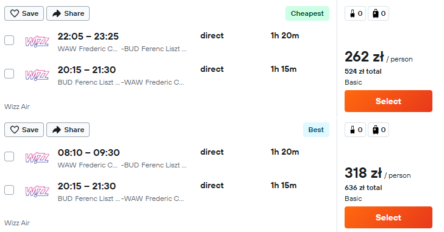The height and width of the screenshot is (232, 444).
Task: Save the Best 318 zł flight
Action: coord(24,130)
